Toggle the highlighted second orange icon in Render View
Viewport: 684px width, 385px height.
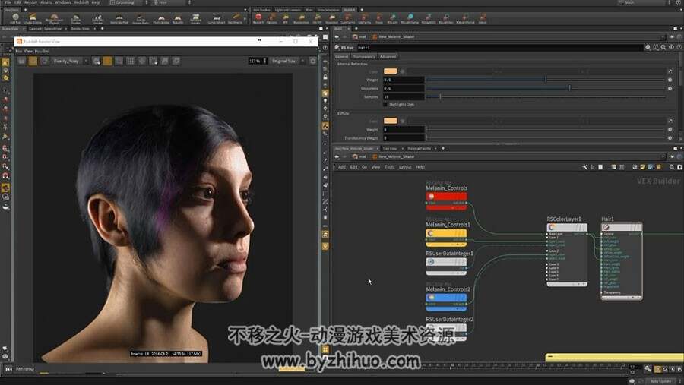(107, 61)
